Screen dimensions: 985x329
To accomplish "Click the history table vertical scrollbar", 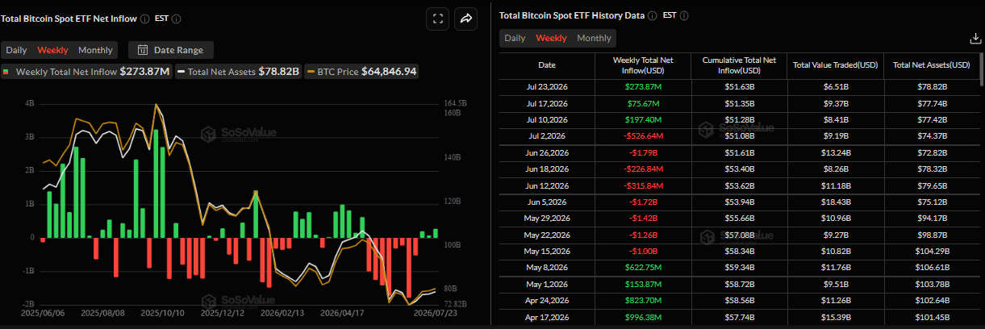I will pyautogui.click(x=981, y=69).
